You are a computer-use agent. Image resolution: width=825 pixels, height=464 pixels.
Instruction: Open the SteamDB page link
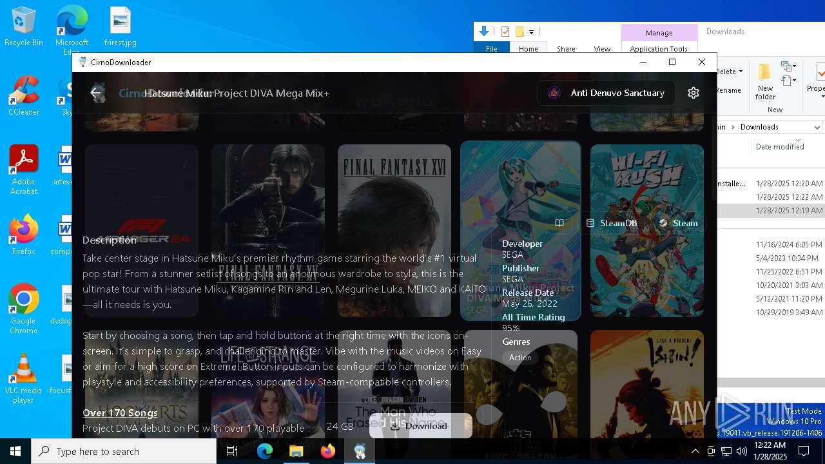611,223
